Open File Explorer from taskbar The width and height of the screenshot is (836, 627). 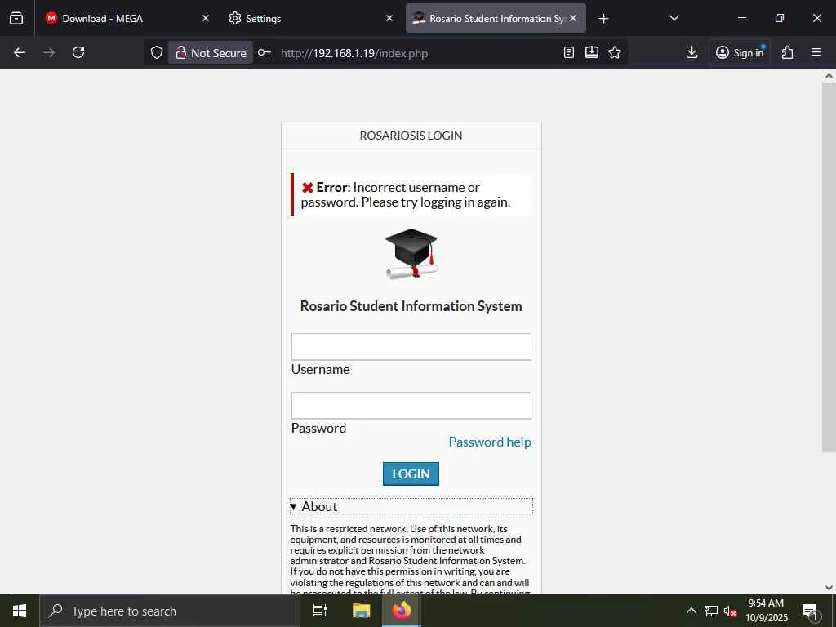361,611
